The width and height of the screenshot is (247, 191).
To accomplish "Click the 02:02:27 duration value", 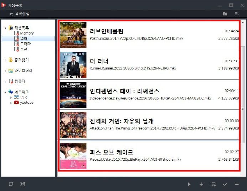I will point(232,152).
